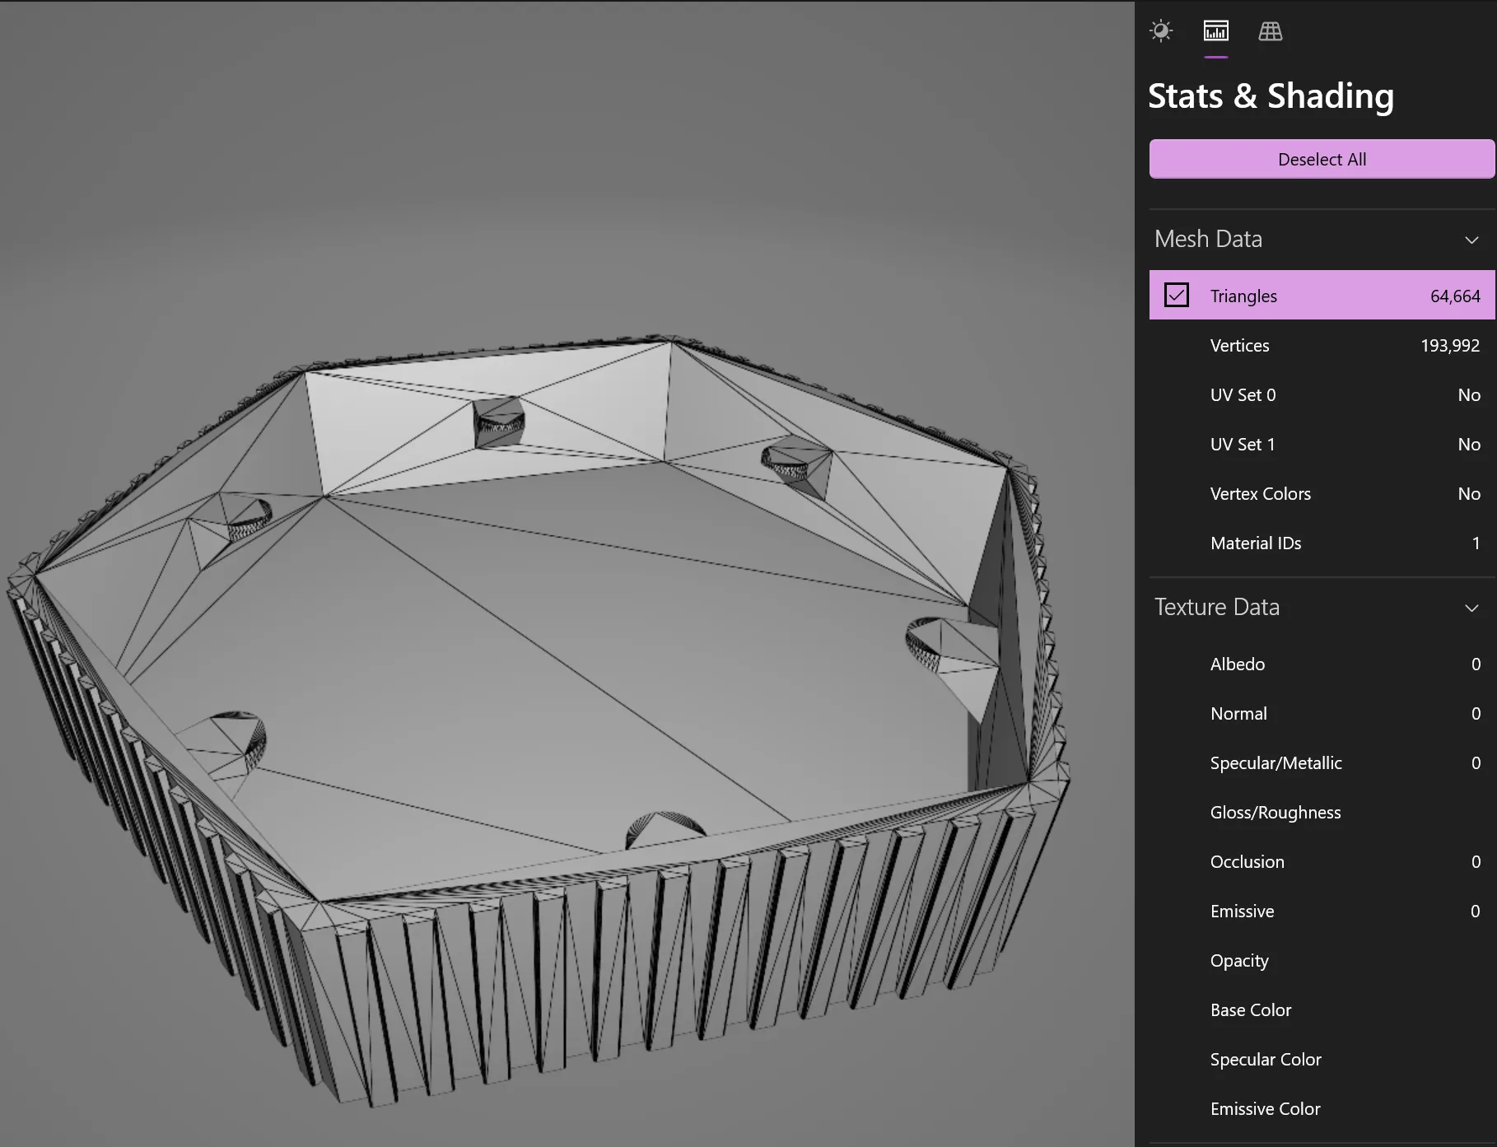The width and height of the screenshot is (1497, 1147).
Task: Collapse the Mesh Data section chevron
Action: tap(1471, 240)
